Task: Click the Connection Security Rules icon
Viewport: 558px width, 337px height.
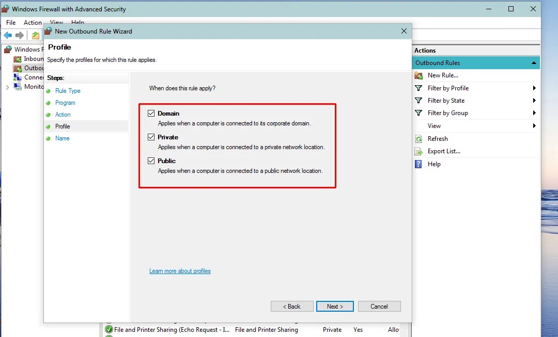Action: (x=18, y=77)
